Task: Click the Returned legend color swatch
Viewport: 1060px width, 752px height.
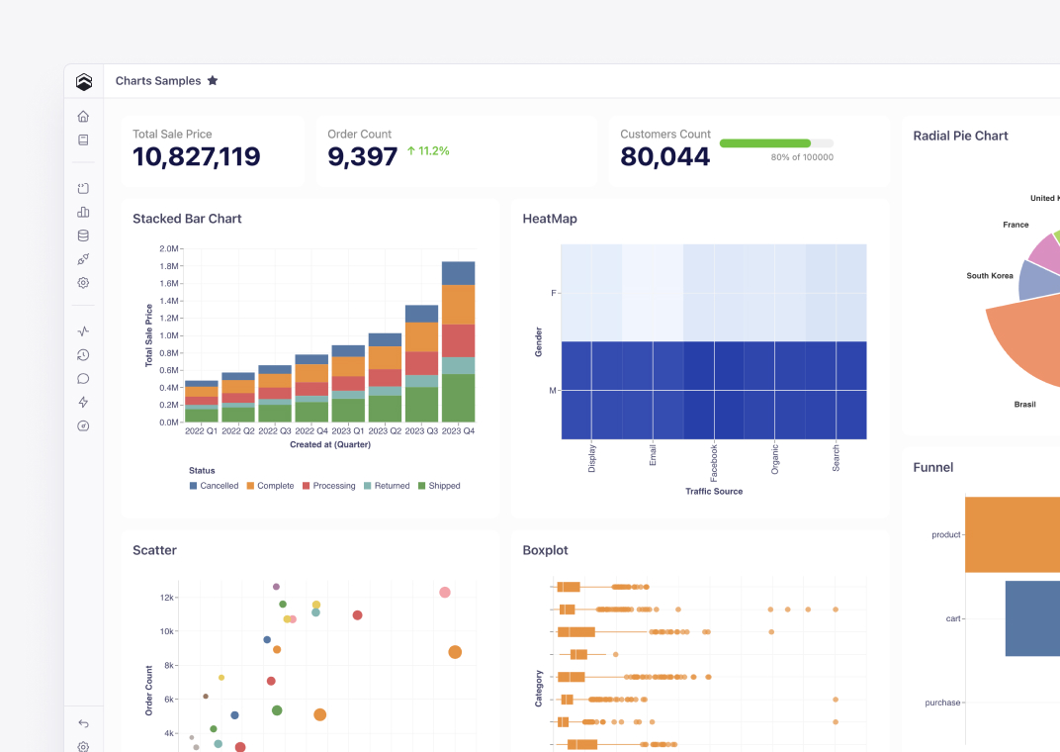Action: click(x=368, y=486)
